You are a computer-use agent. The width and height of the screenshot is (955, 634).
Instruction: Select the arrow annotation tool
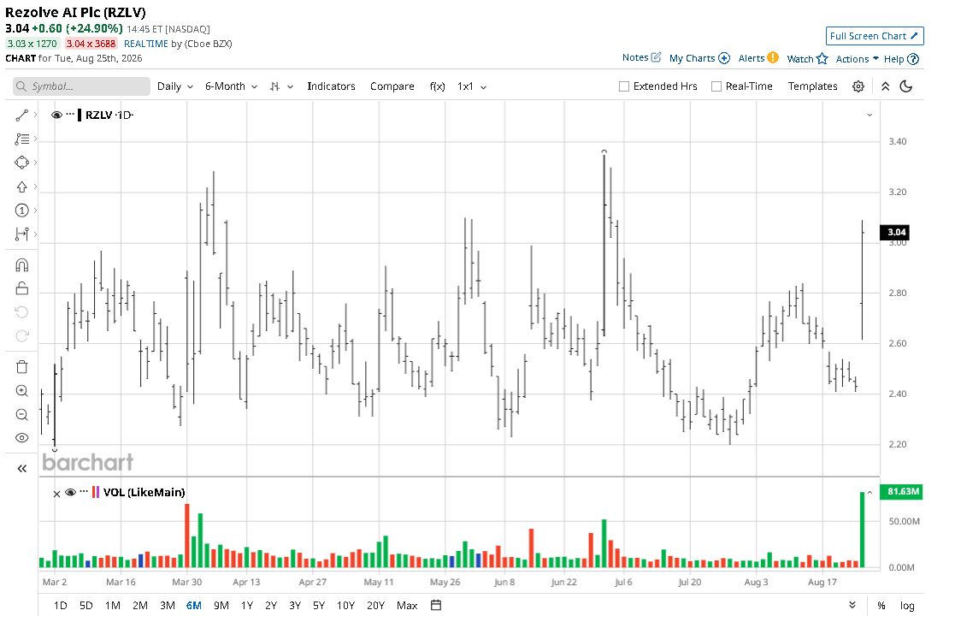tap(22, 187)
